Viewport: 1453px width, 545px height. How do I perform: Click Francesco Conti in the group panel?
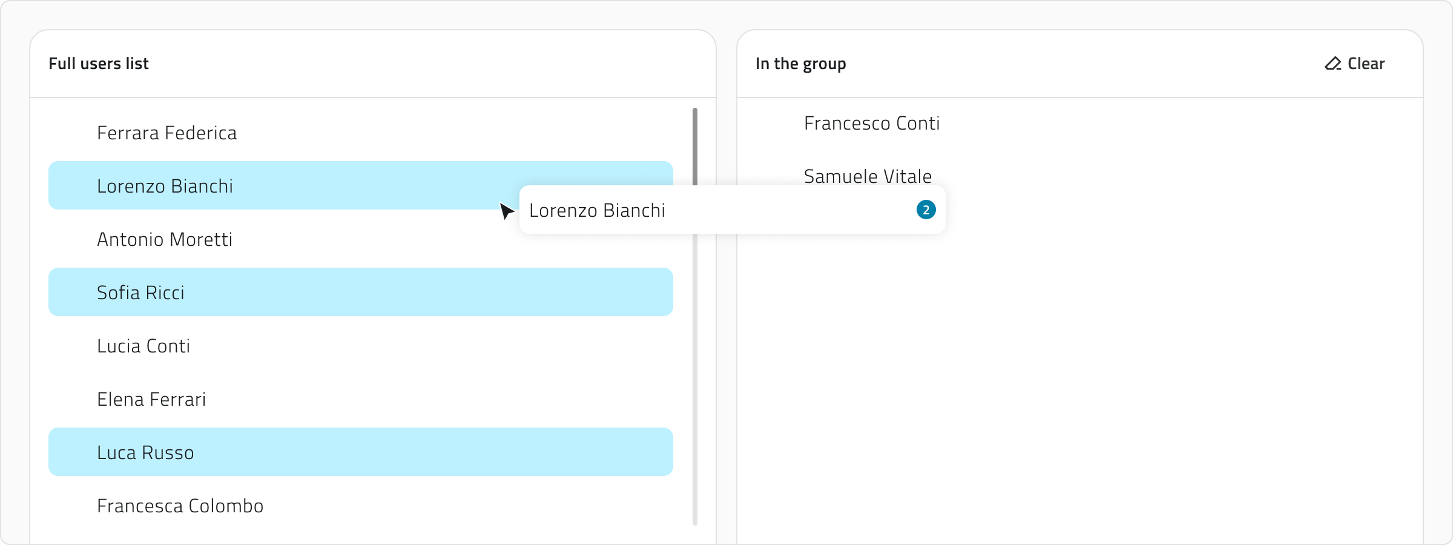(872, 123)
